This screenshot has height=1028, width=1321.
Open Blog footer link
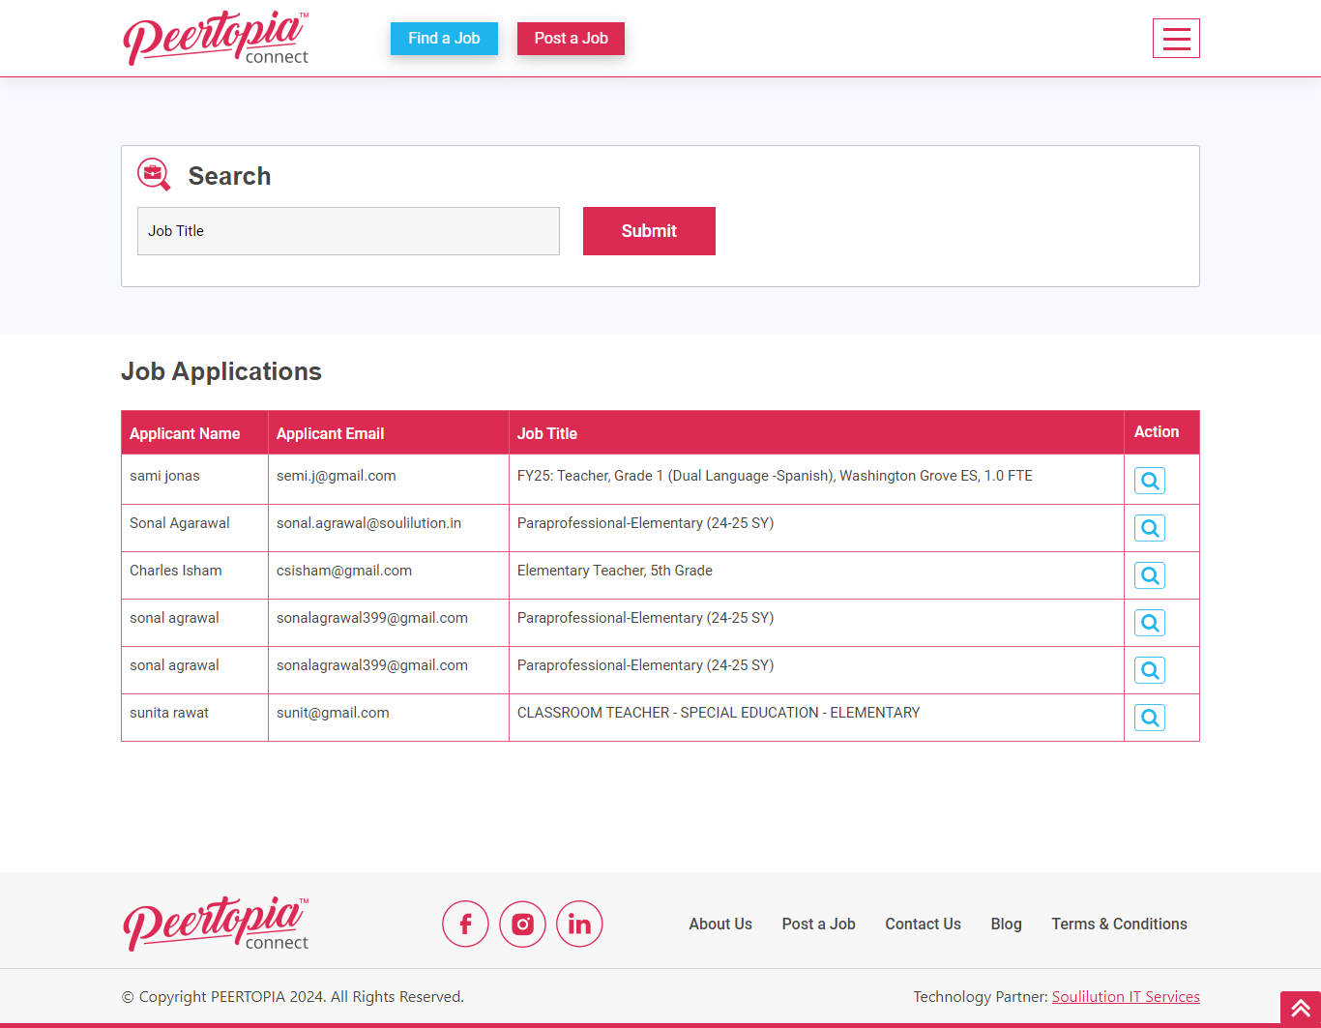[x=1006, y=924]
